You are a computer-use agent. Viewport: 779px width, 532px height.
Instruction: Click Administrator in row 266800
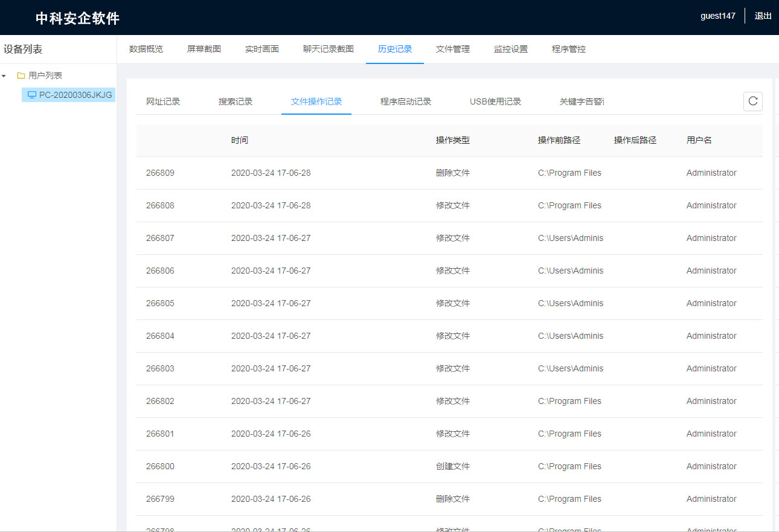(x=711, y=466)
